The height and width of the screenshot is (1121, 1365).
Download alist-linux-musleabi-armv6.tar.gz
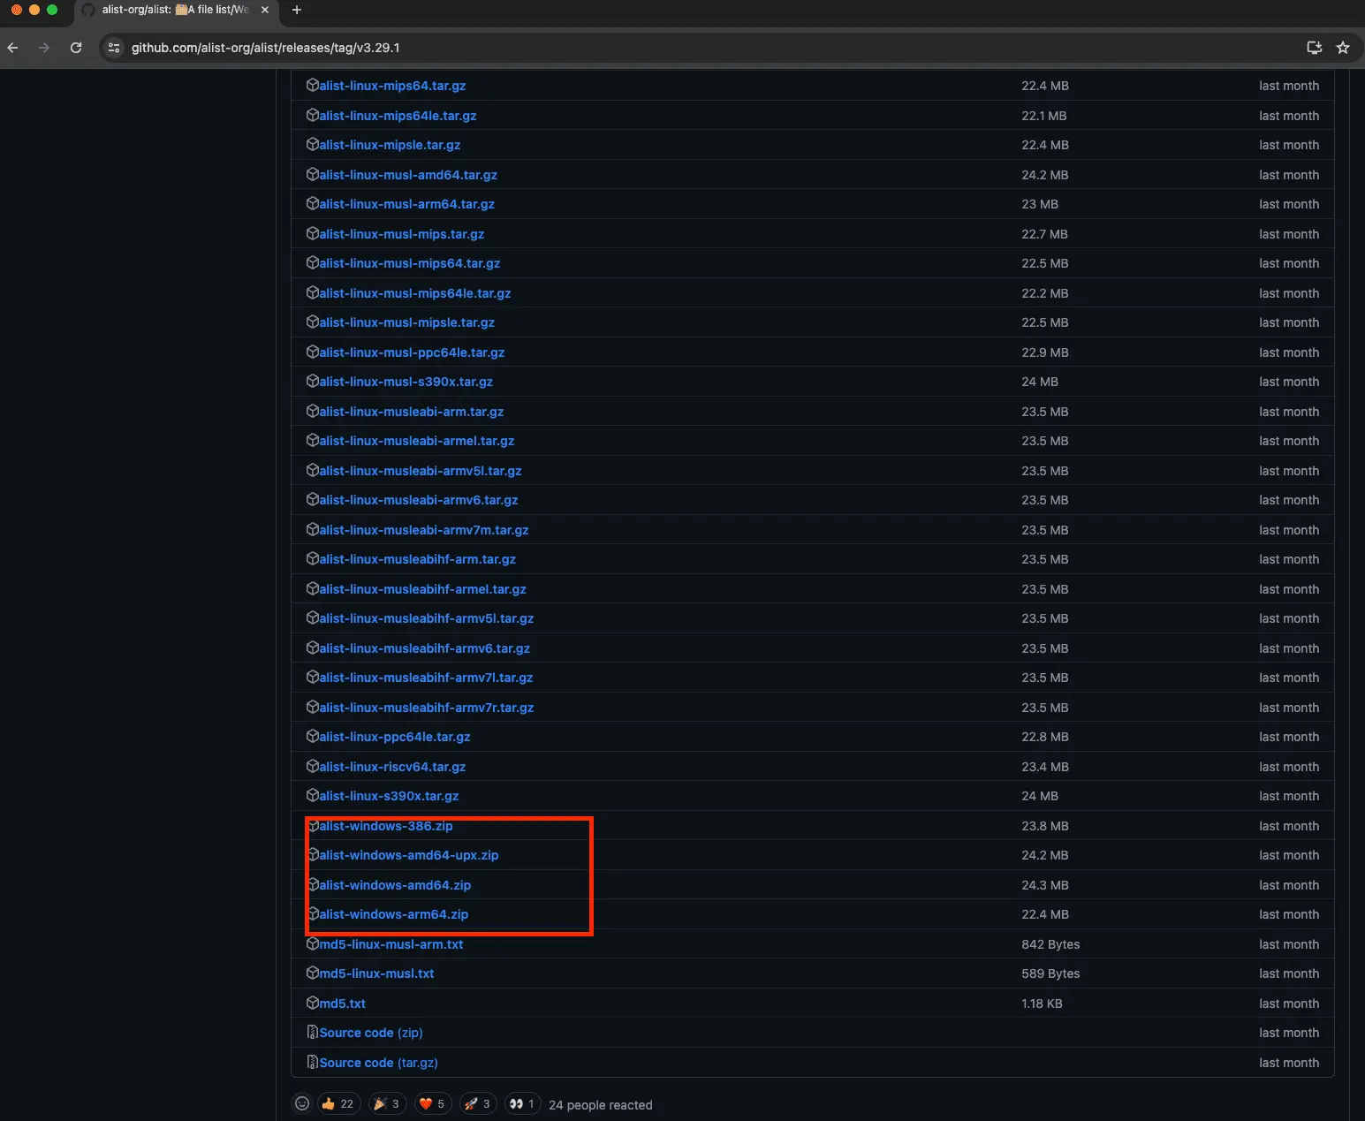(x=419, y=500)
